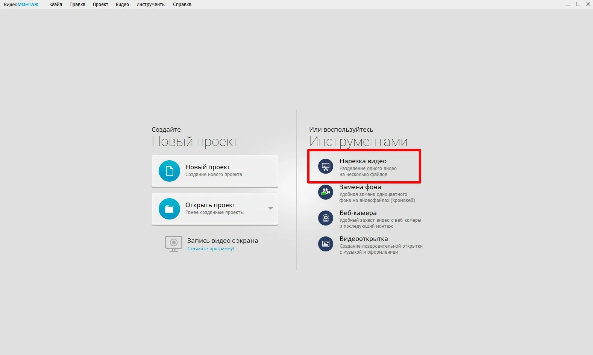This screenshot has height=355, width=593.
Task: Open the Файл menu
Action: click(56, 5)
